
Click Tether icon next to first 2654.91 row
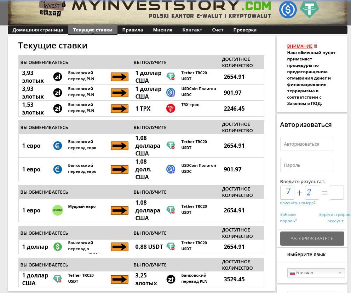click(171, 76)
